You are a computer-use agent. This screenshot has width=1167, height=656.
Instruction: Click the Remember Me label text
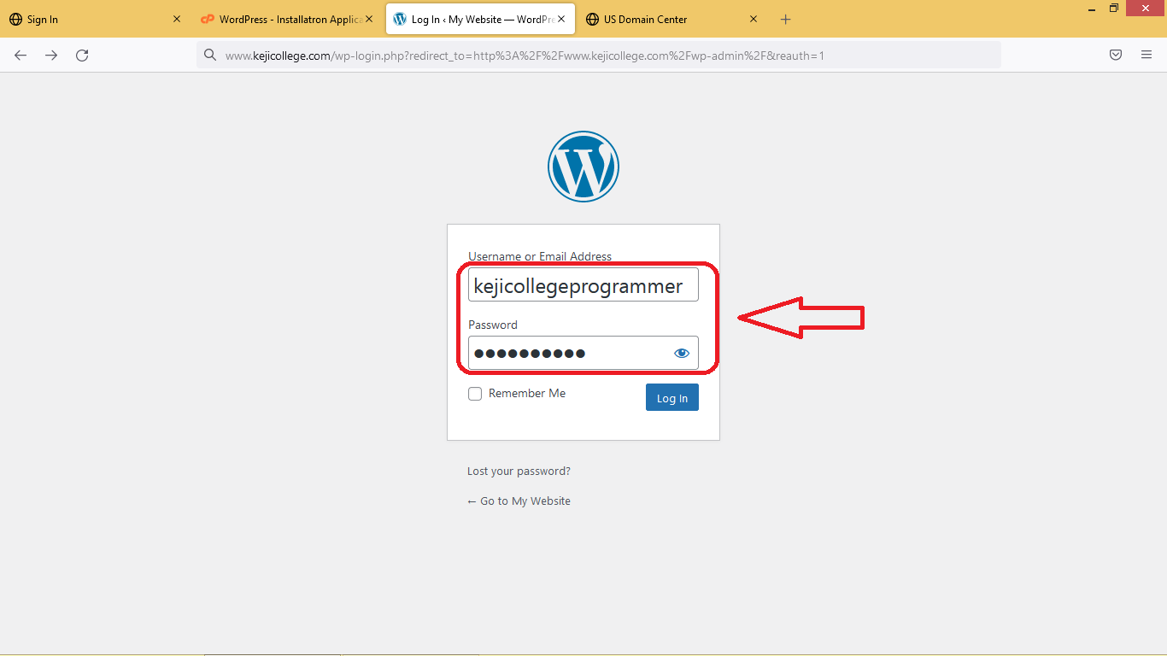click(x=527, y=394)
